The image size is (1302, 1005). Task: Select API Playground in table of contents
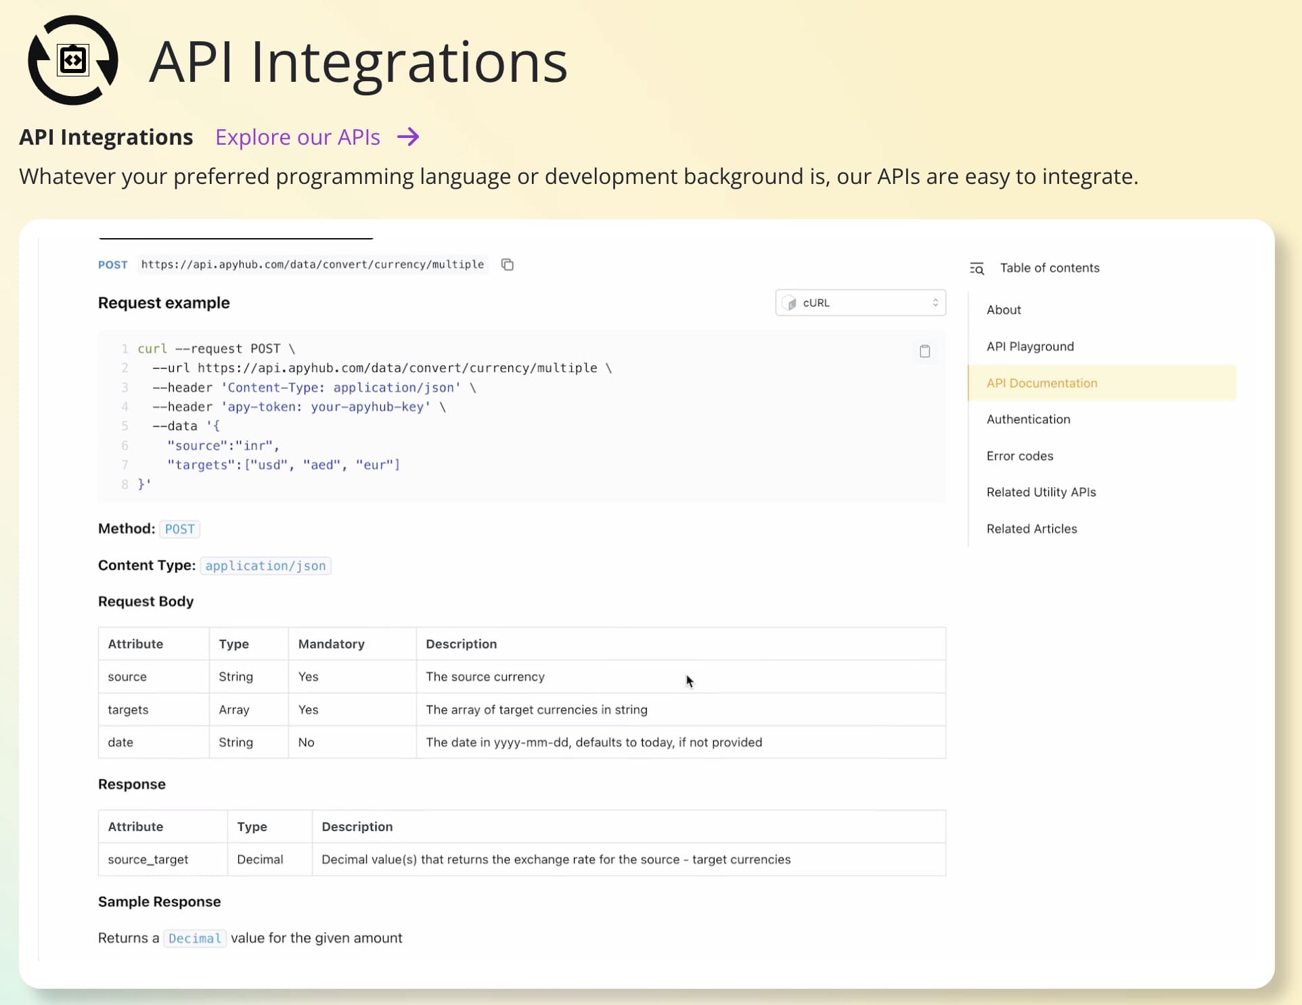(1030, 346)
